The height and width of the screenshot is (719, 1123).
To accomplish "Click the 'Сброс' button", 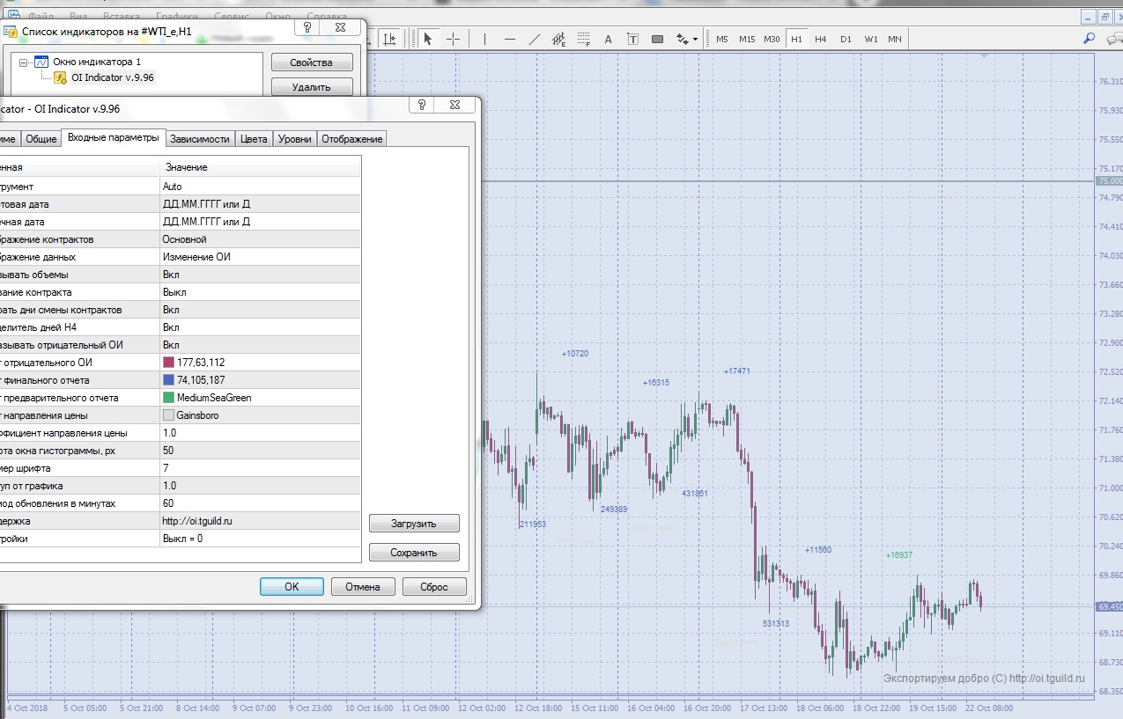I will [x=434, y=587].
